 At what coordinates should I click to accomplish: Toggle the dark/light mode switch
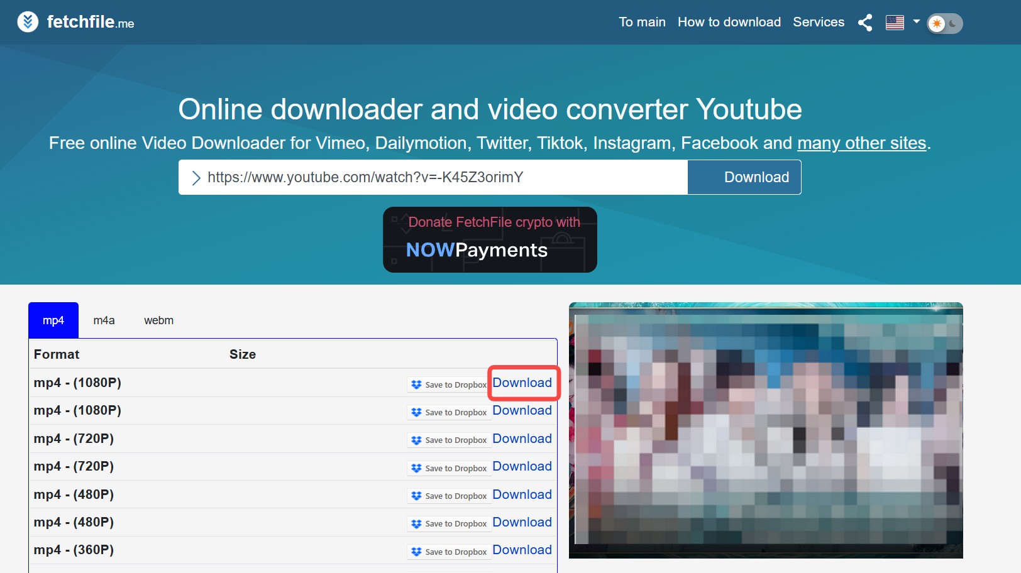point(945,23)
